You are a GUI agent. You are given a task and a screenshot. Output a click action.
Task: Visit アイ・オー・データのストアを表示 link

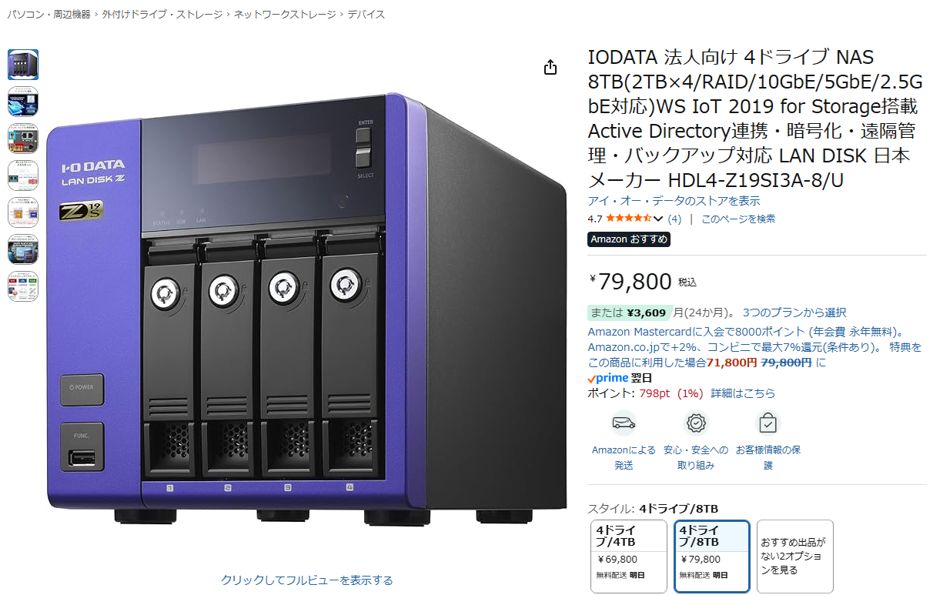tap(674, 201)
